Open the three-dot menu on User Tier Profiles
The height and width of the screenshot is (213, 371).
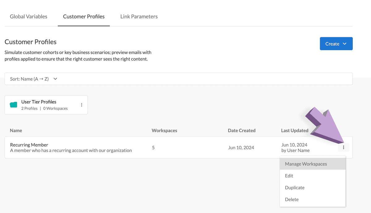(x=82, y=105)
